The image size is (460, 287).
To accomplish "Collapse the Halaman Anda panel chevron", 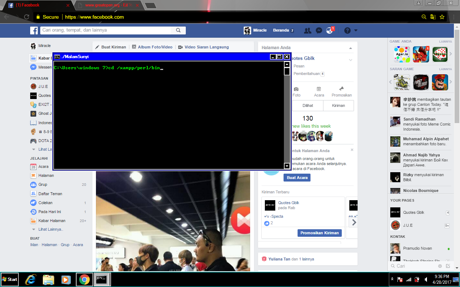I will (x=350, y=47).
